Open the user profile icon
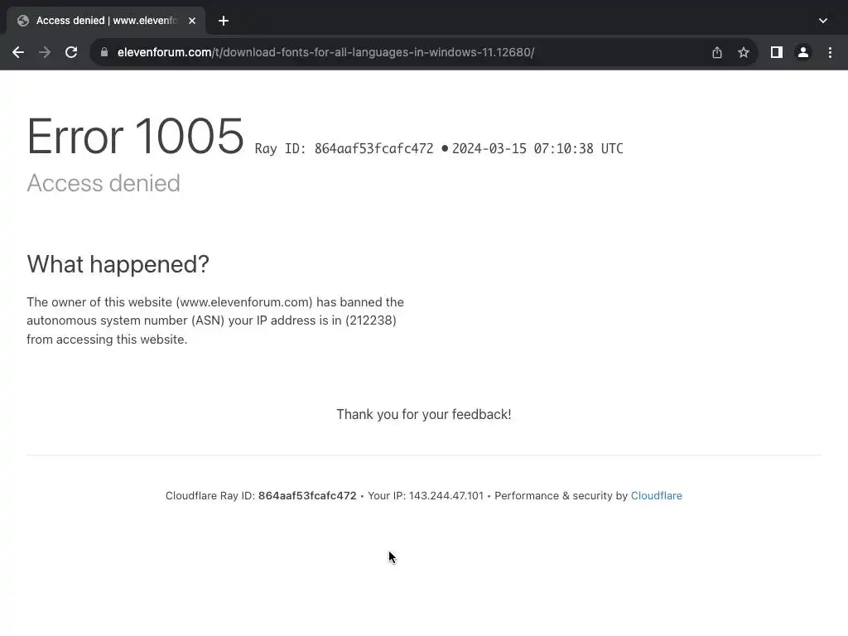 803,52
